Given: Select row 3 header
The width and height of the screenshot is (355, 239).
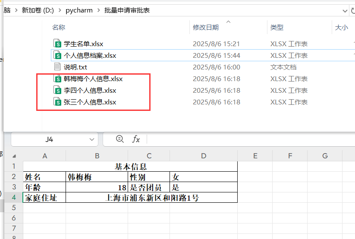Looking at the screenshot, I should pos(14,187).
